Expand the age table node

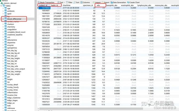coord(3,9)
